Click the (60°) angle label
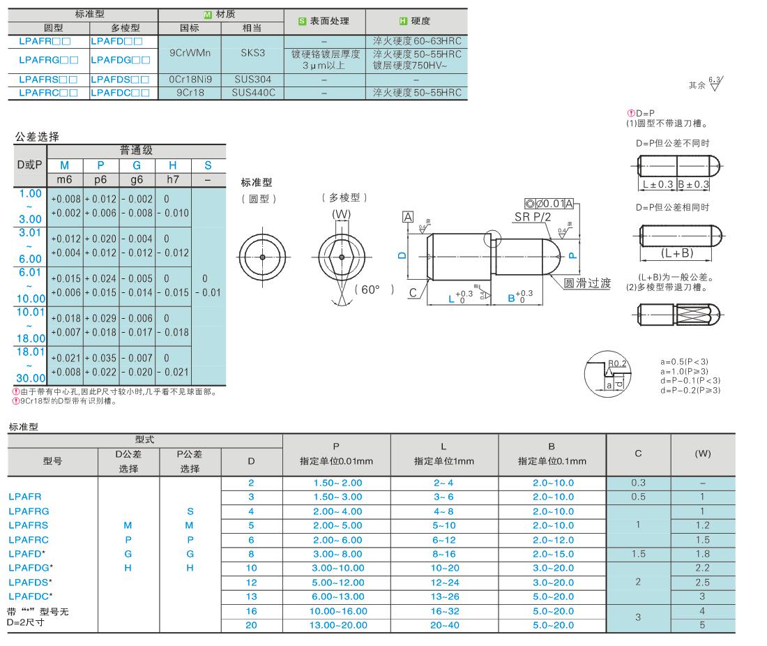Screen dimensions: 767x646 tap(373, 290)
